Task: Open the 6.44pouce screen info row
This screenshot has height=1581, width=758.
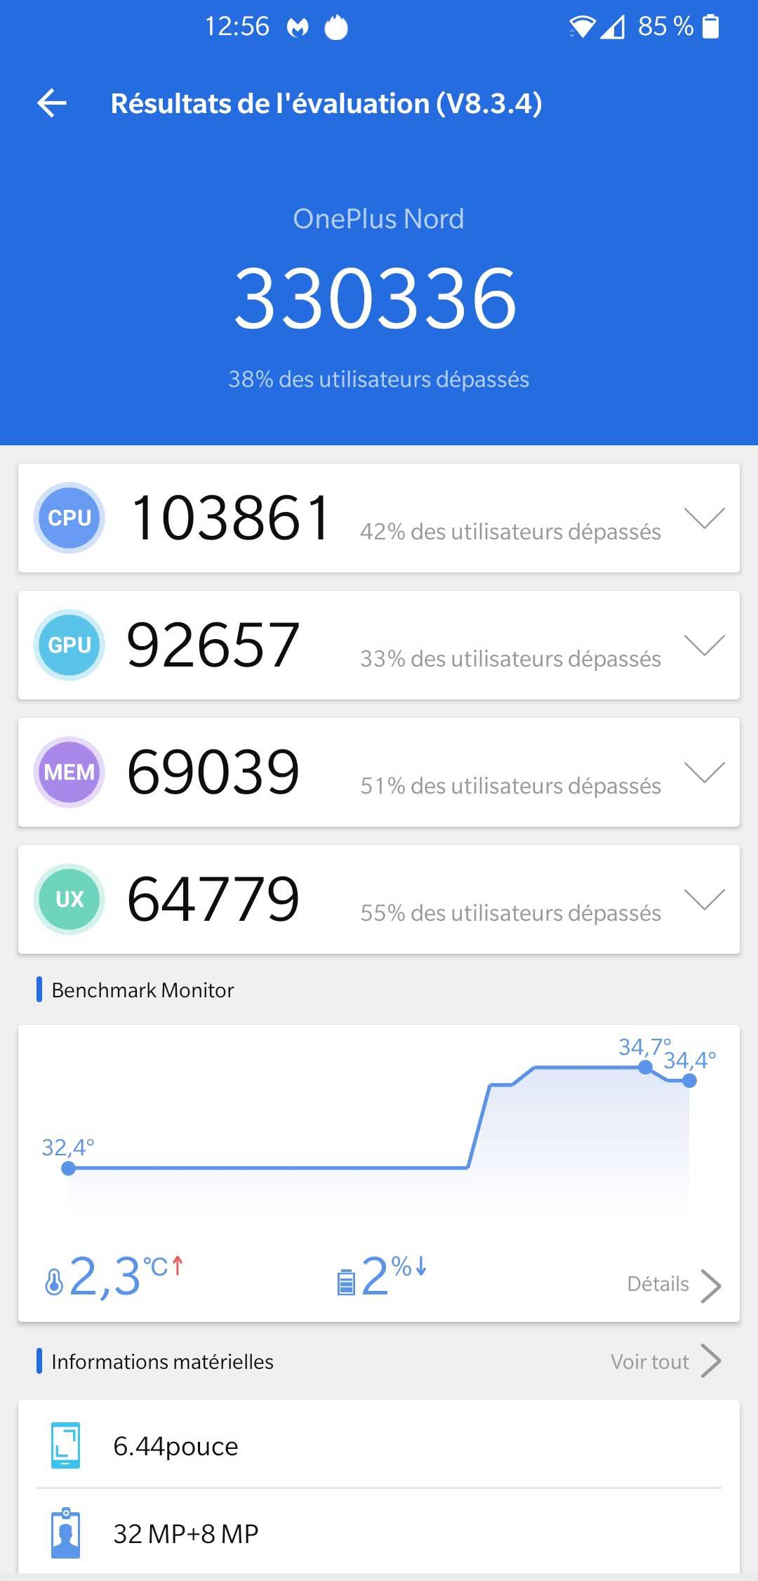Action: (379, 1445)
